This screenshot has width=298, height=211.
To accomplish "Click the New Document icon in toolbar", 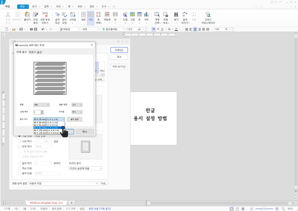I will click(7, 29).
